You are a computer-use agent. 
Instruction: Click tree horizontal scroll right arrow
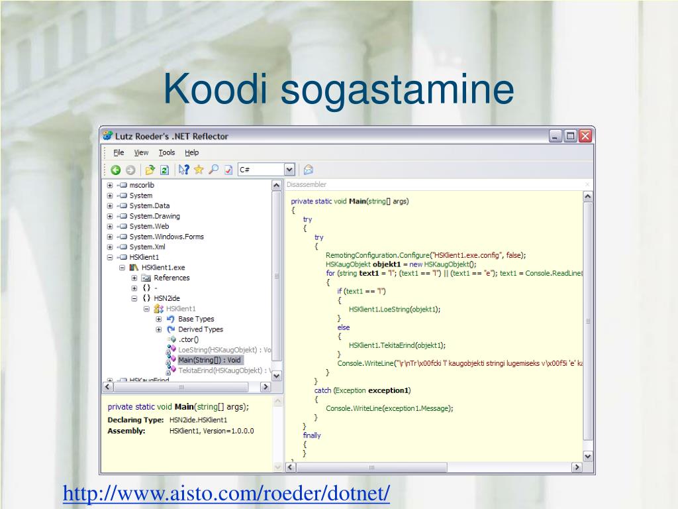point(266,387)
